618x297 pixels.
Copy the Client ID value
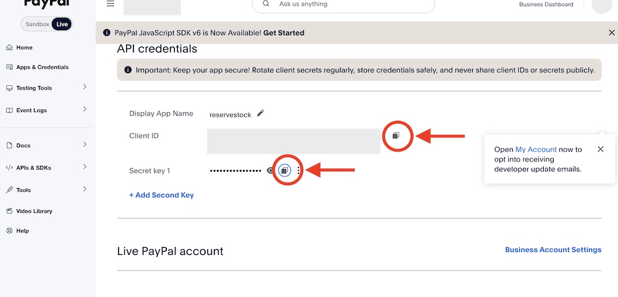pyautogui.click(x=396, y=136)
